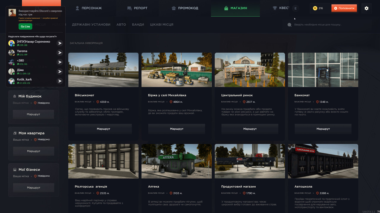380x213 pixels.
Task: Click the Продуктовий магазин card title
Action: (238, 187)
